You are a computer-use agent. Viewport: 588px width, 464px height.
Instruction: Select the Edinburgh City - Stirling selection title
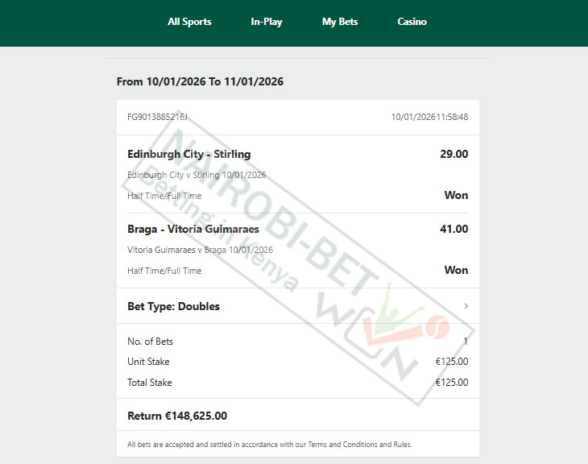[x=188, y=154]
